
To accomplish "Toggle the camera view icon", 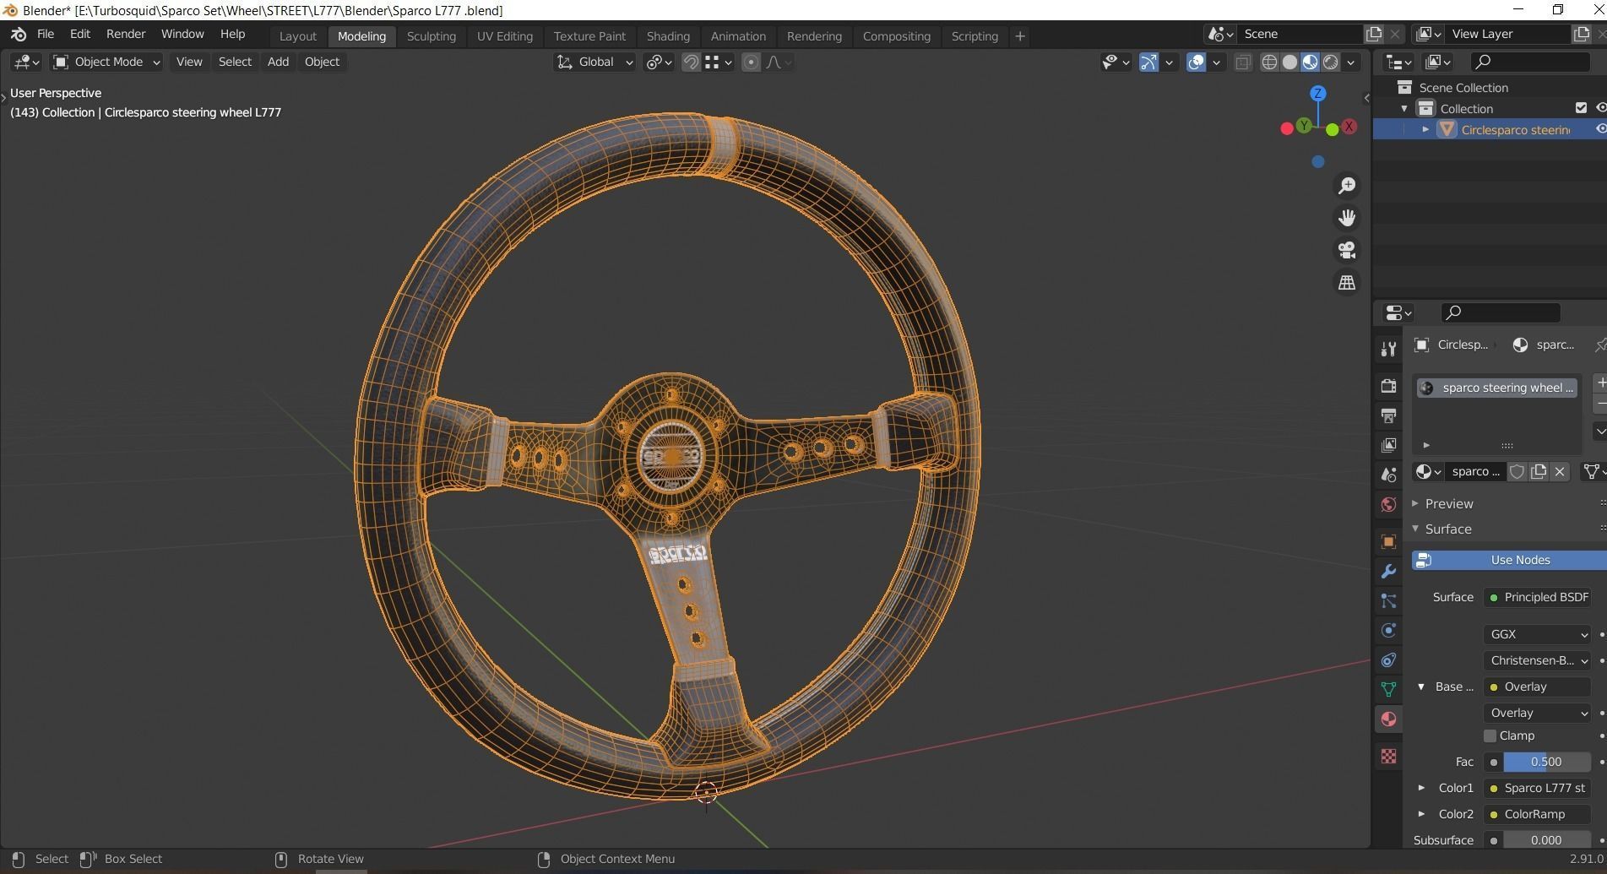I will click(x=1347, y=250).
